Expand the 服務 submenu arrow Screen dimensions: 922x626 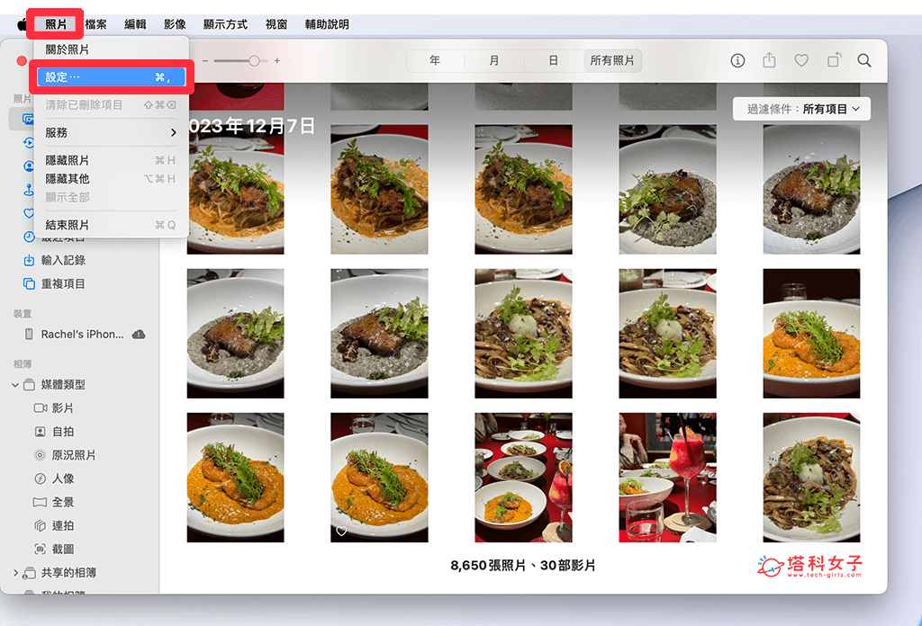pos(173,133)
